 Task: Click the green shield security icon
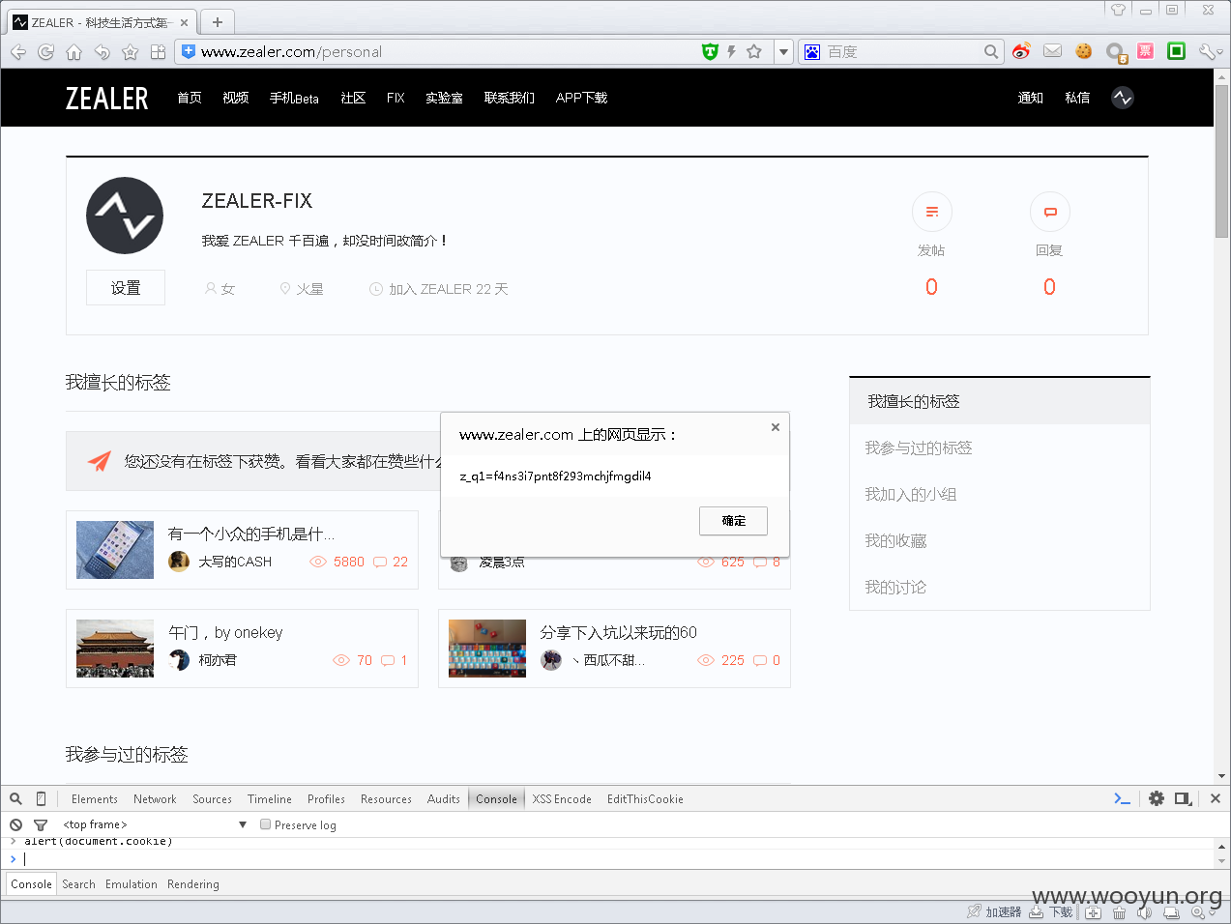coord(710,51)
